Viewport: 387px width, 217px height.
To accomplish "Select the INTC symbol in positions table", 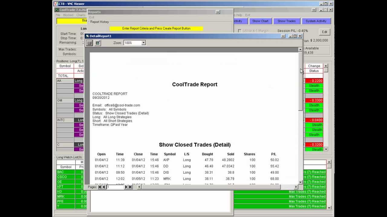I will pos(65,120).
